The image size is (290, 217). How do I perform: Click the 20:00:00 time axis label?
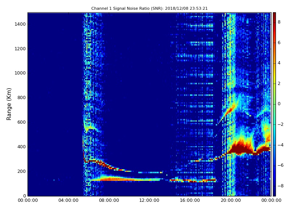(231, 200)
